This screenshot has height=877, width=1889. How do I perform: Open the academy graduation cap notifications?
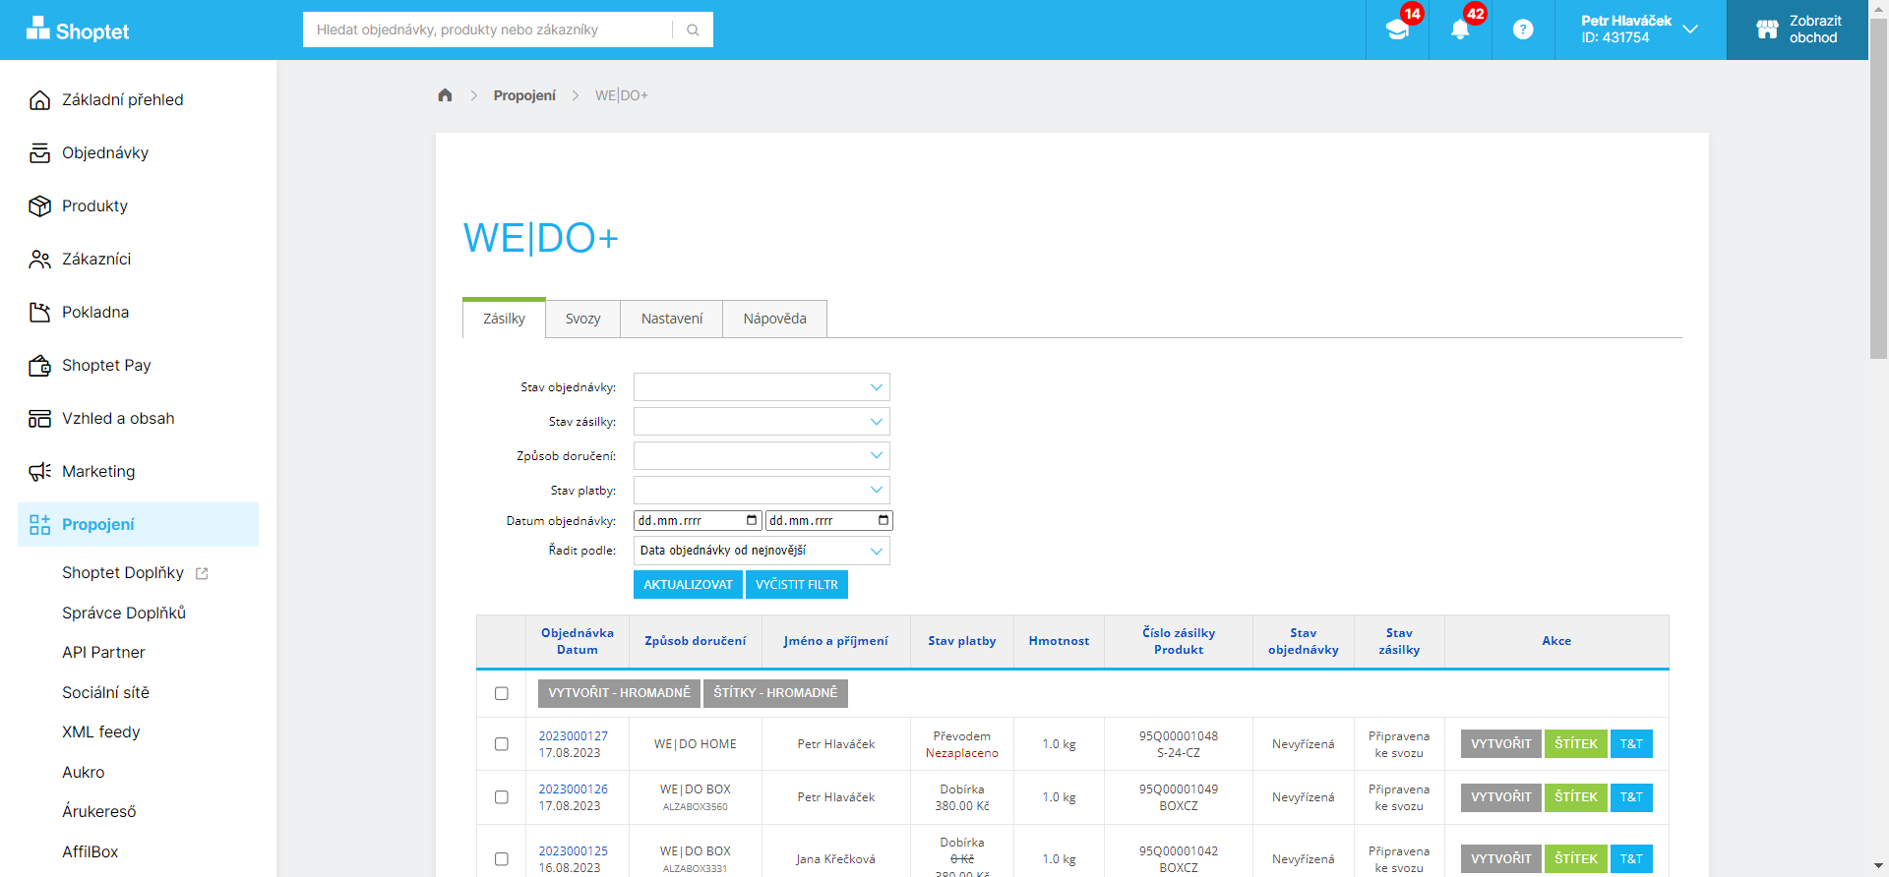pos(1397,29)
